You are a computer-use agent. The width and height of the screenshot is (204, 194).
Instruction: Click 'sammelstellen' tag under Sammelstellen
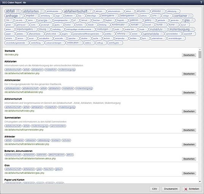58,126
